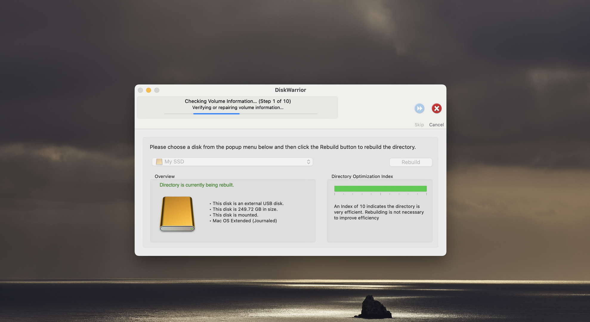590x322 pixels.
Task: Open the My SSD disk popup menu
Action: (232, 162)
